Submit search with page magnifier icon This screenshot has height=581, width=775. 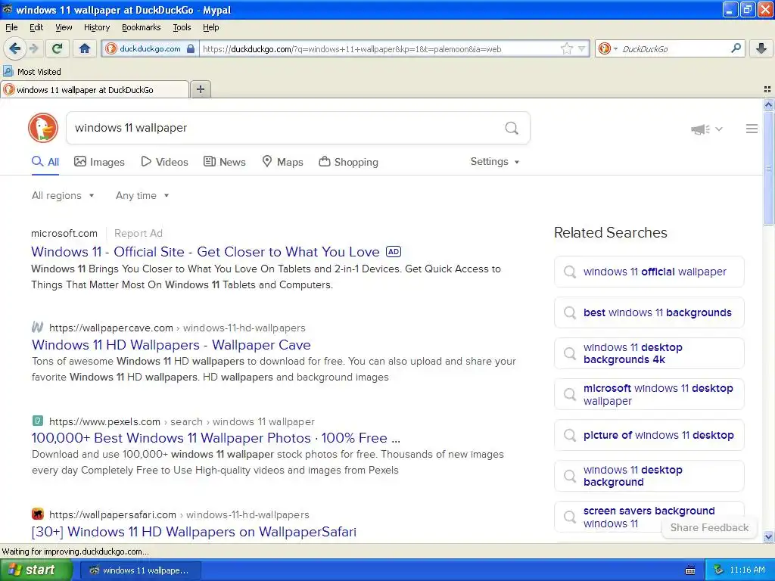[x=512, y=128]
